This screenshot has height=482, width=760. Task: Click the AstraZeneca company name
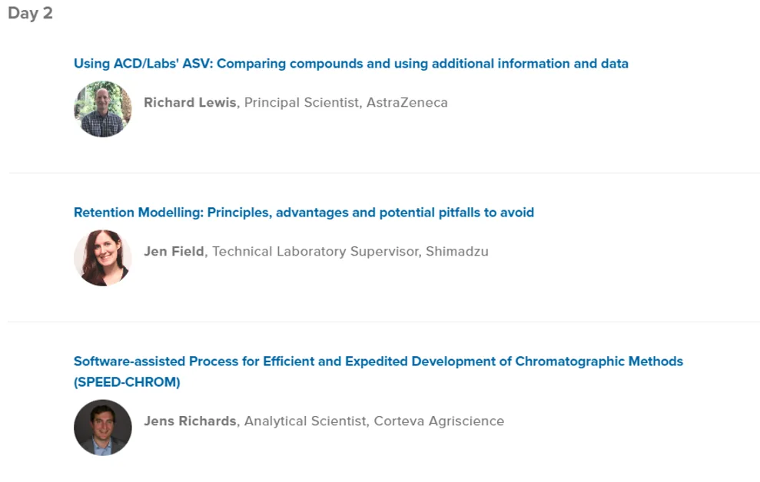point(407,103)
